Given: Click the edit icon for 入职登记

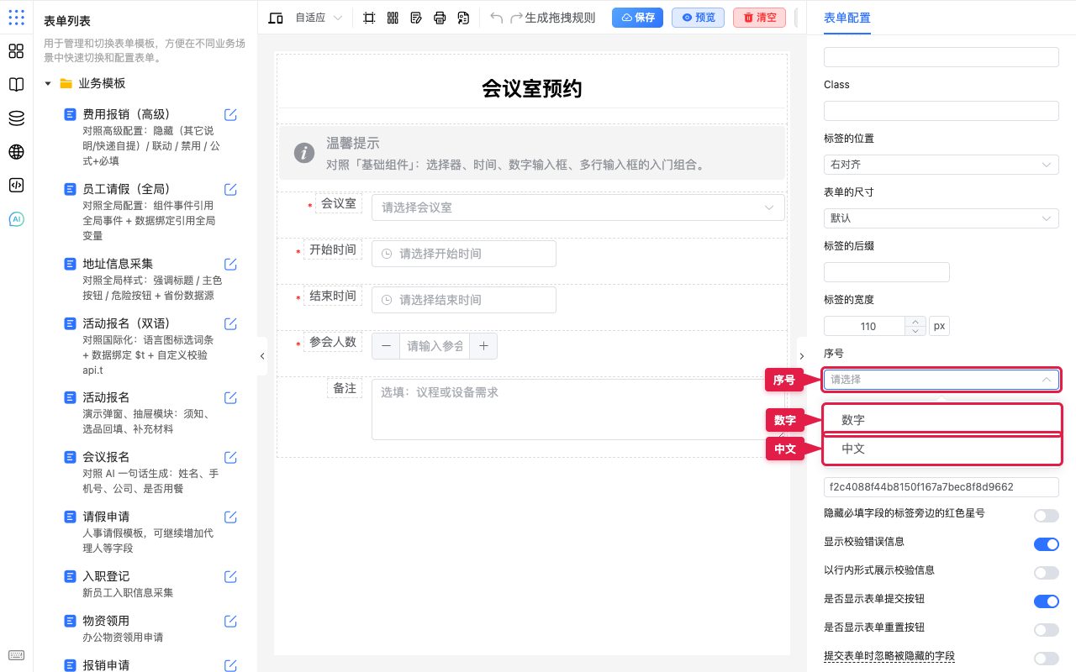Looking at the screenshot, I should [x=230, y=577].
